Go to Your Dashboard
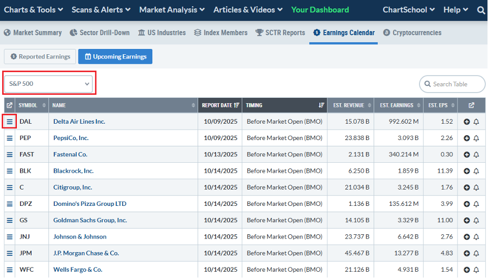Image resolution: width=488 pixels, height=278 pixels. click(320, 10)
